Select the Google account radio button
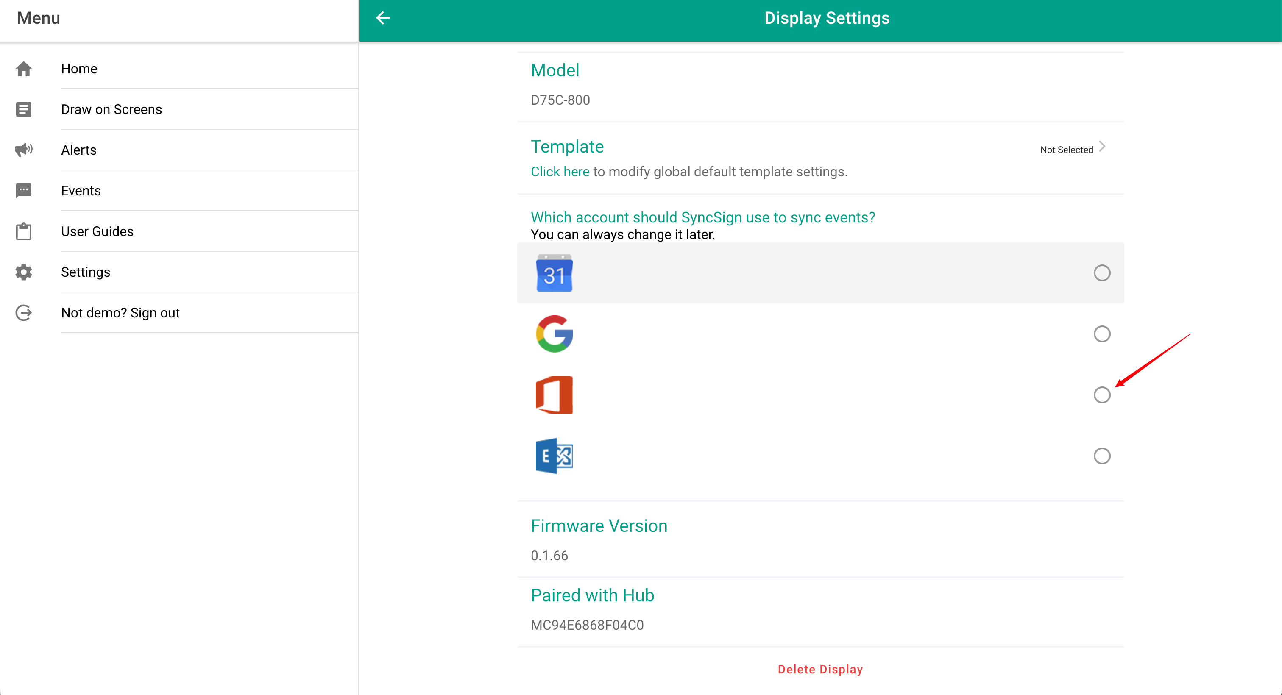This screenshot has width=1282, height=695. click(x=1102, y=334)
